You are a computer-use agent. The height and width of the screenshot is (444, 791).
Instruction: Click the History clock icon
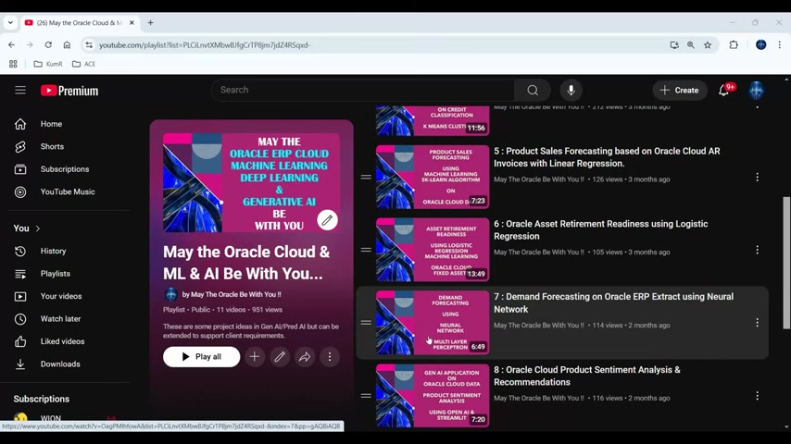tap(20, 251)
